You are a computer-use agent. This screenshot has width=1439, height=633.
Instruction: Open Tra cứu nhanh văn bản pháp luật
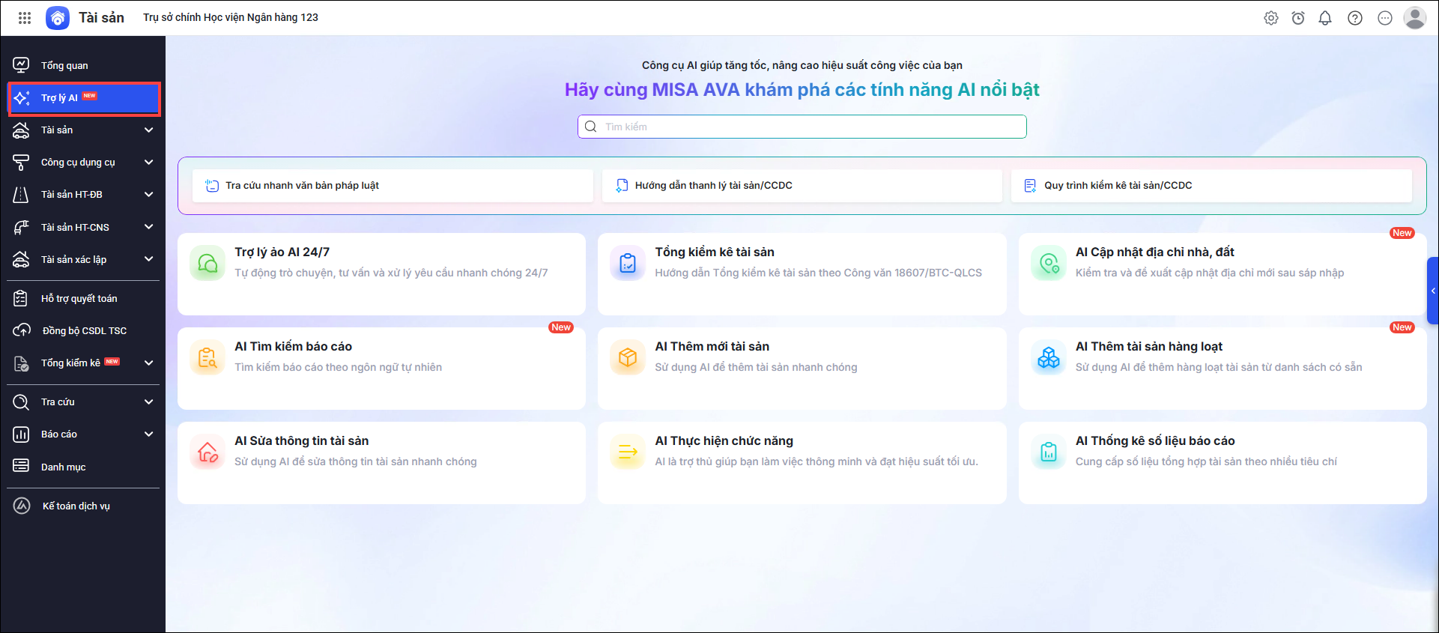click(393, 186)
